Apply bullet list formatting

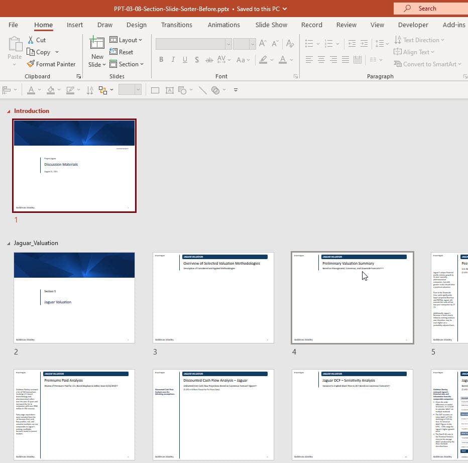click(309, 43)
